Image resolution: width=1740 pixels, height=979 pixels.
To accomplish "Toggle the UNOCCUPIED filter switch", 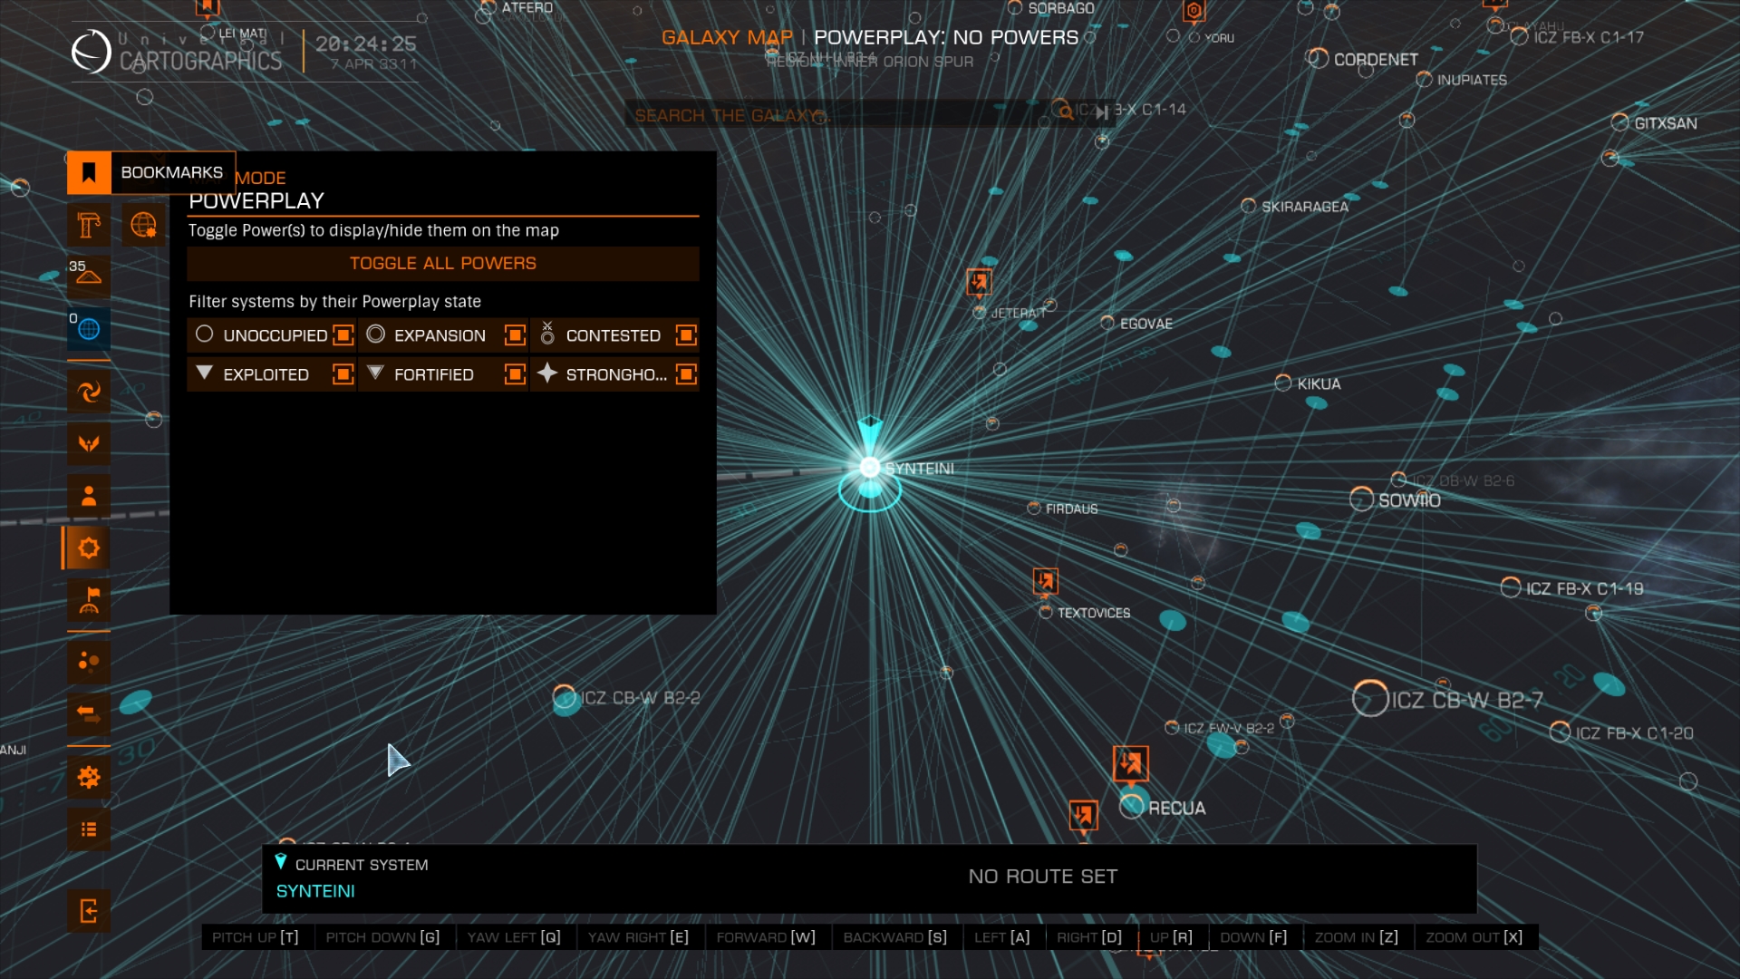I will [343, 335].
